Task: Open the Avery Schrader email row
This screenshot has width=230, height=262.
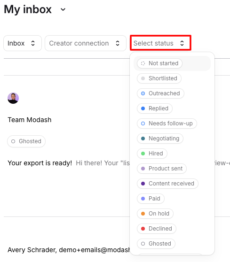Action: pos(69,250)
